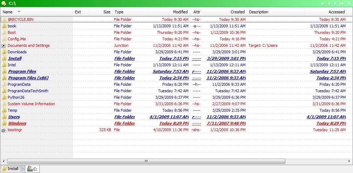
Task: Click the bootmgr file icon
Action: pos(4,130)
